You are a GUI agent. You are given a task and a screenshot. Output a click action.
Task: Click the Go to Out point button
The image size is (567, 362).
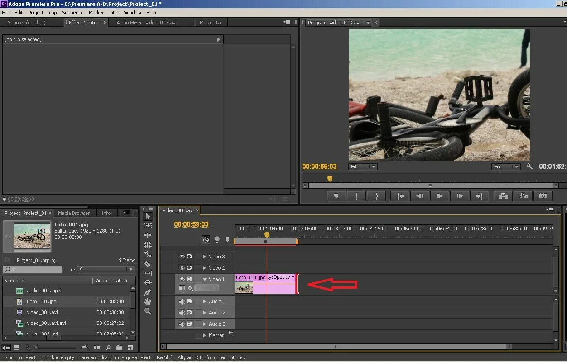tap(480, 196)
